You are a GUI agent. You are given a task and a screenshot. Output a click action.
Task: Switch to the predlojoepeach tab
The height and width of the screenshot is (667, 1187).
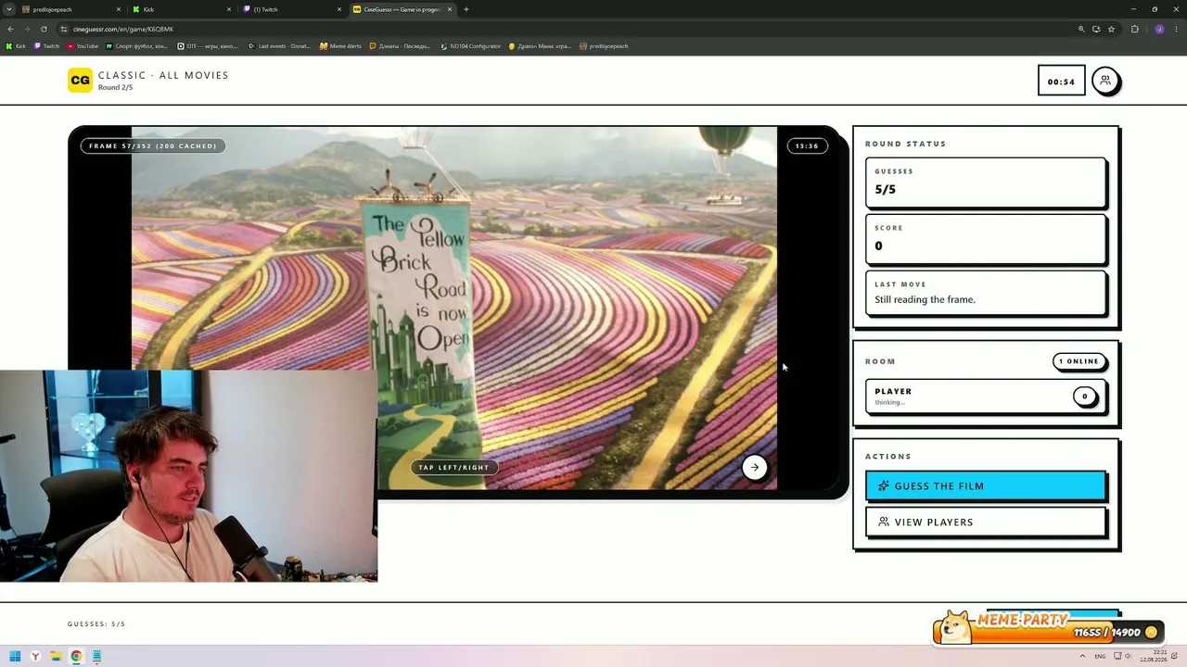click(70, 9)
